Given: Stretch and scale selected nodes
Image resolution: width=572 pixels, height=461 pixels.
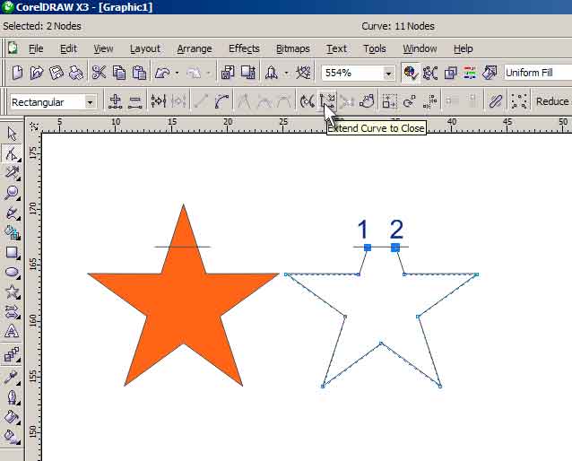Looking at the screenshot, I should click(x=390, y=101).
